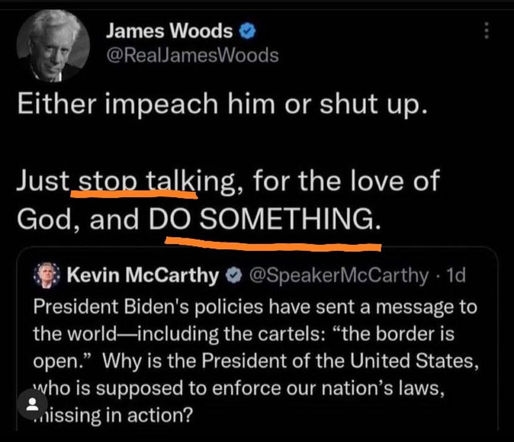Click the orange underline beneath 'DO SOMETHING'
Screen dimensions: 514x442
click(273, 245)
